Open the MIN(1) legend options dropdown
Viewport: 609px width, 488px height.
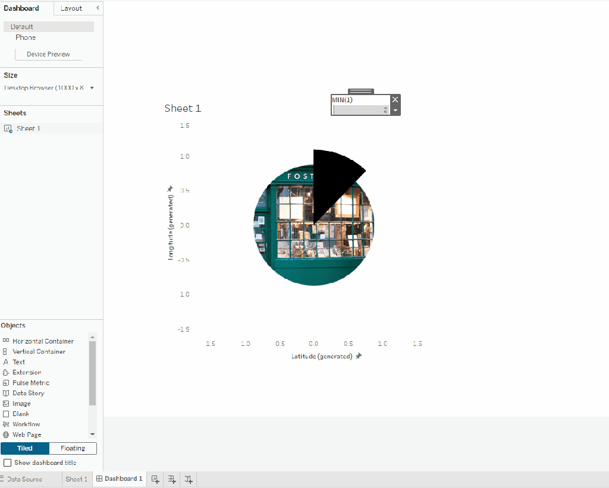pyautogui.click(x=395, y=111)
